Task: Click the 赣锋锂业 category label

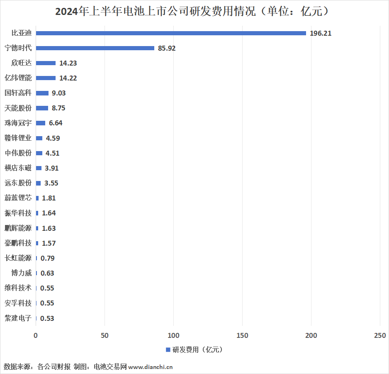Action: [18, 138]
